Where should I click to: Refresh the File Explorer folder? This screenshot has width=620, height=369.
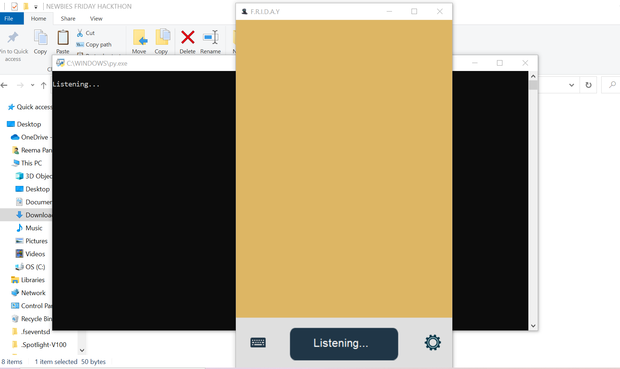[588, 85]
